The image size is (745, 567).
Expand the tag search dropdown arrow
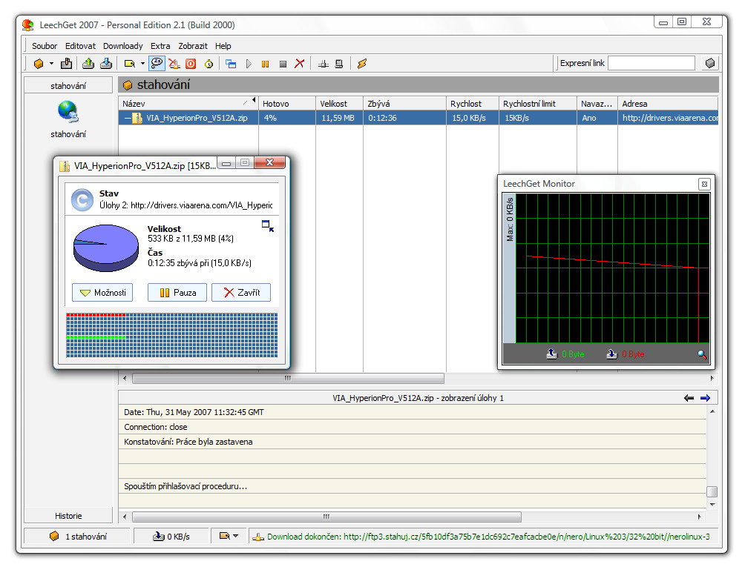(142, 64)
